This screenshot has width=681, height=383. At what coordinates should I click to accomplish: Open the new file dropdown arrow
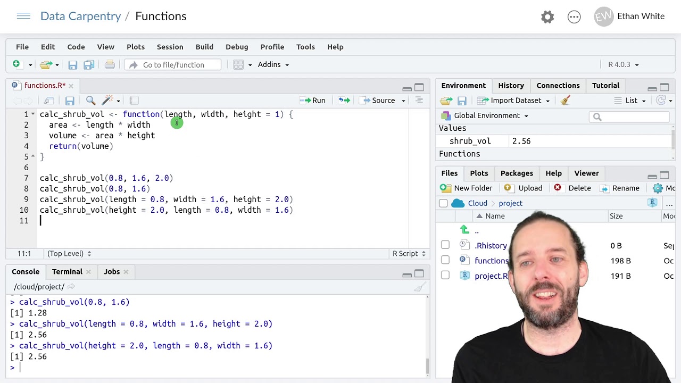click(30, 65)
